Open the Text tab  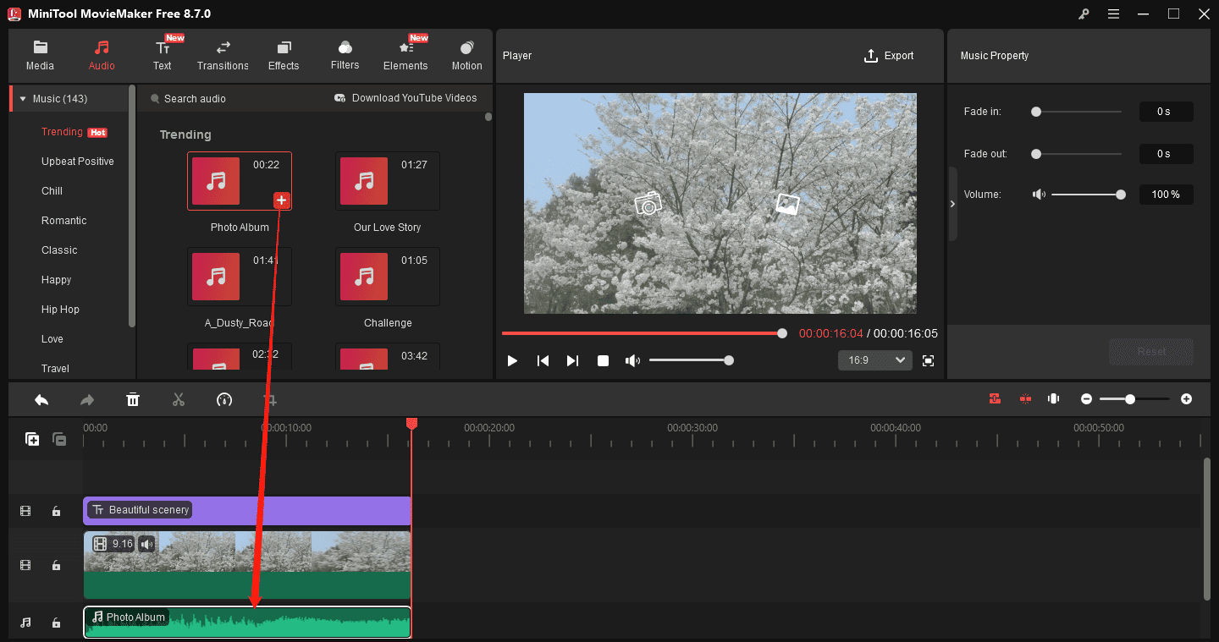click(x=163, y=56)
